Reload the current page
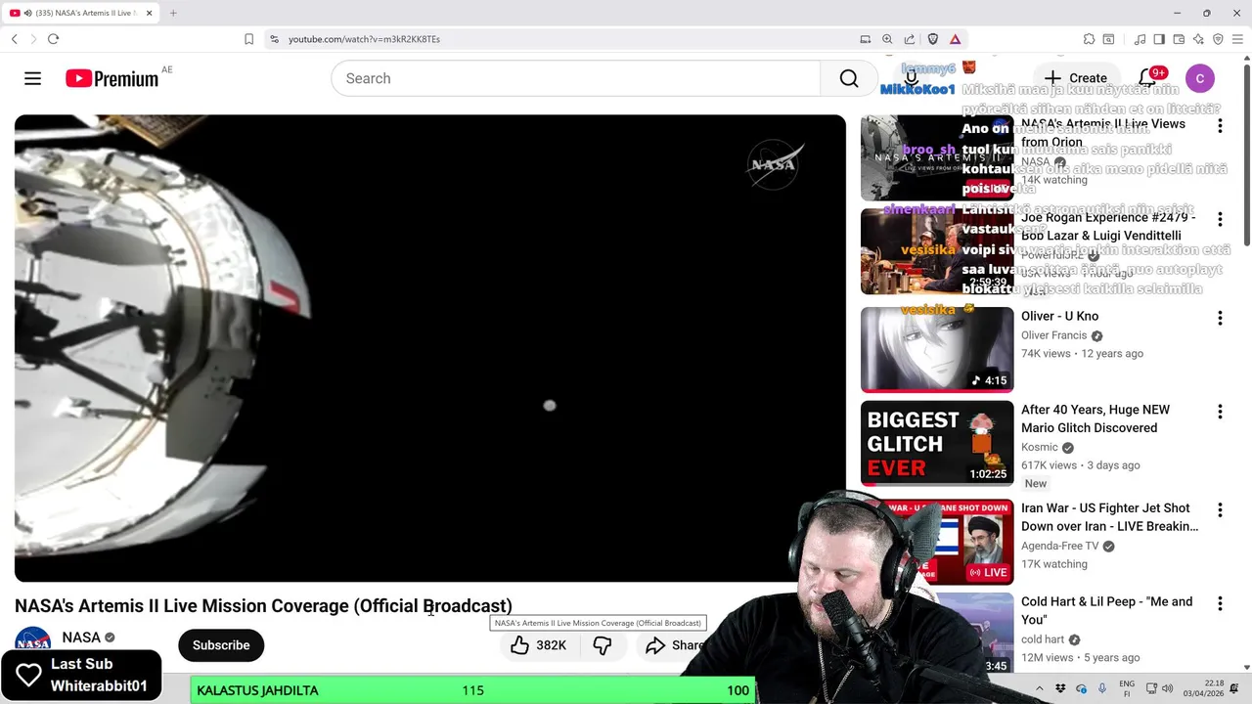Viewport: 1252px width, 704px height. pyautogui.click(x=53, y=39)
